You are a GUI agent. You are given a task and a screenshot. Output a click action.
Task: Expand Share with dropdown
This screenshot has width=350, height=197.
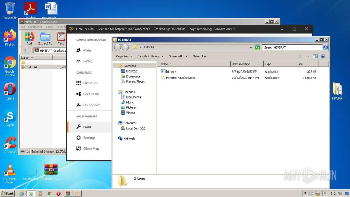point(178,56)
